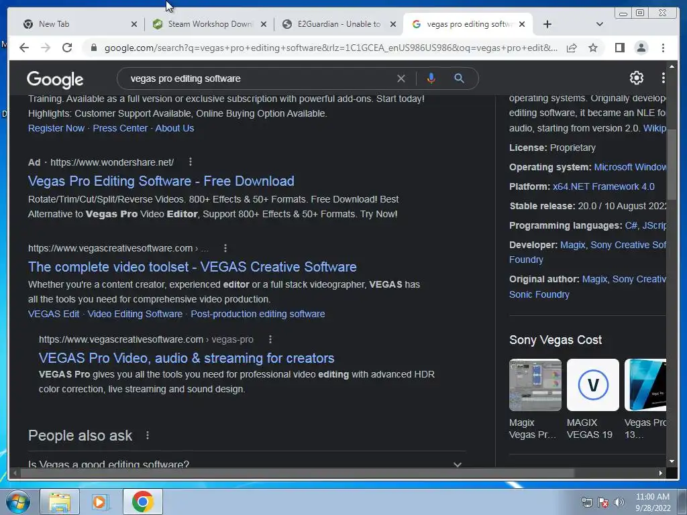Close the New Tab tab

[x=134, y=25]
